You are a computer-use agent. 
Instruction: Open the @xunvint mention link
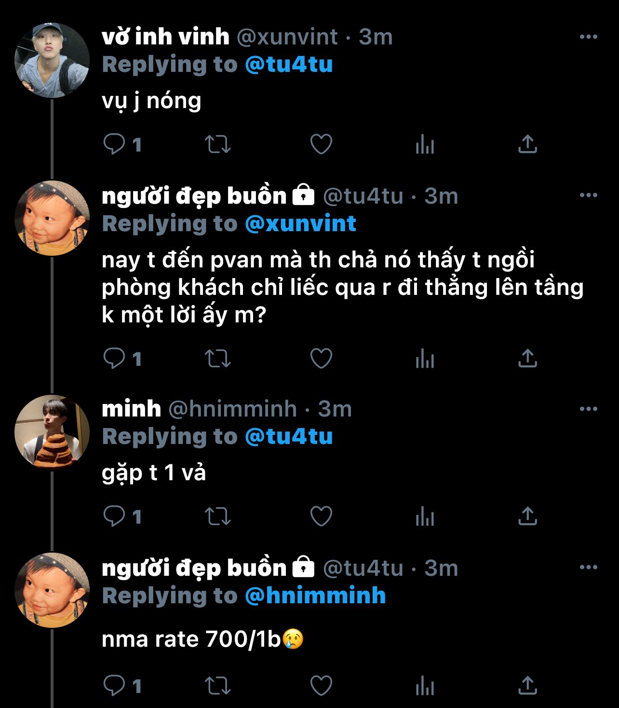pos(300,224)
